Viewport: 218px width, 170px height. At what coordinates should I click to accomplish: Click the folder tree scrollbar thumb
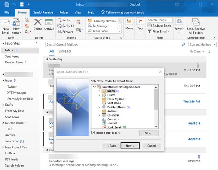pyautogui.click(x=156, y=99)
